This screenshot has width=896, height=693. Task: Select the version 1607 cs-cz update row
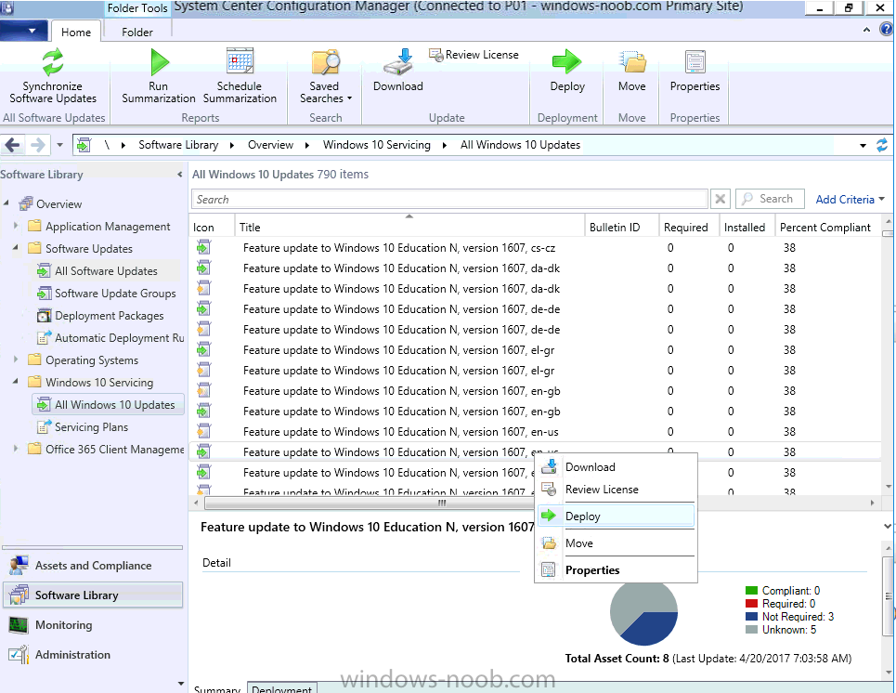click(x=534, y=248)
